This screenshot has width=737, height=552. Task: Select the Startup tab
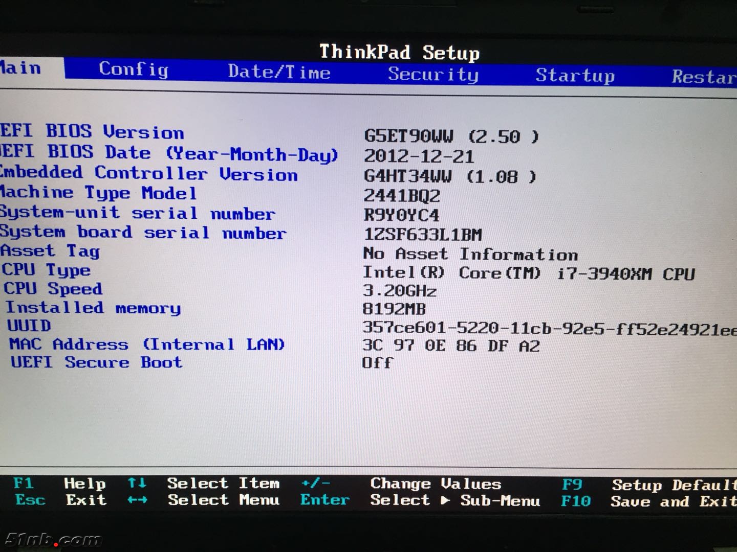coord(575,76)
